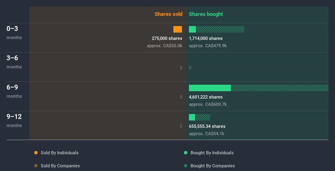Click the striped Sold By Companies legend icon
Image resolution: width=335 pixels, height=171 pixels.
pos(36,166)
